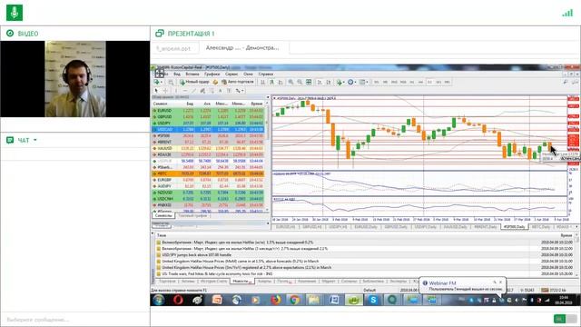Open the templates dropdown
The width and height of the screenshot is (581, 327).
click(x=363, y=83)
